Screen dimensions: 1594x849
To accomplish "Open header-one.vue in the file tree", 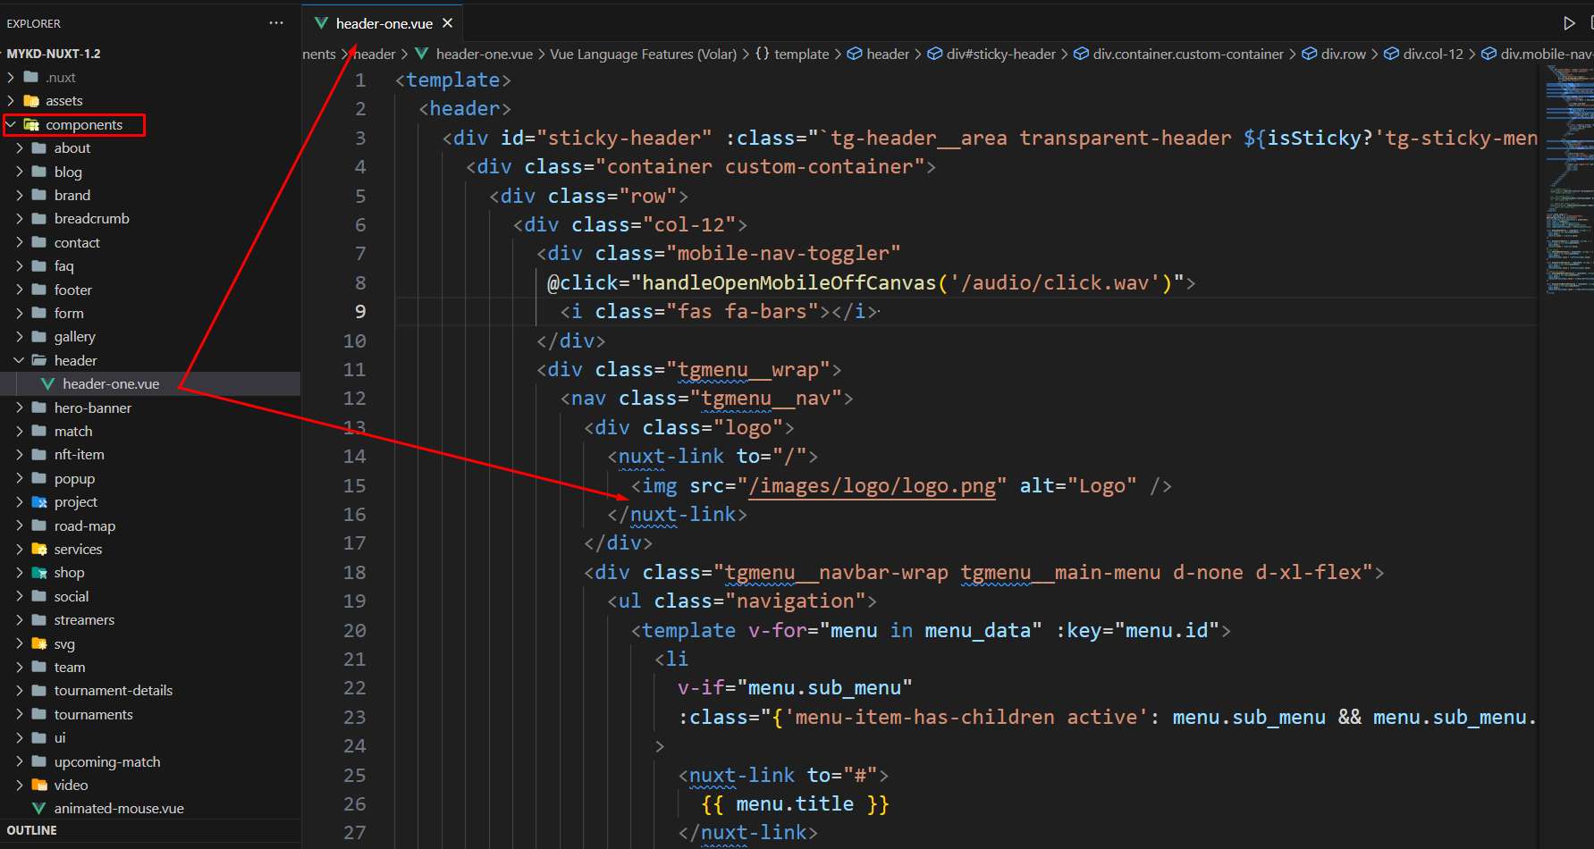I will pyautogui.click(x=111, y=384).
